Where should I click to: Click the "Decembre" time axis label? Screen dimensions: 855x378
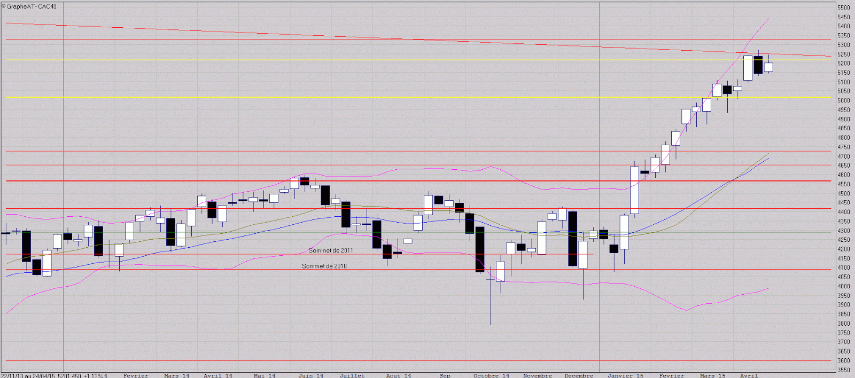579,376
